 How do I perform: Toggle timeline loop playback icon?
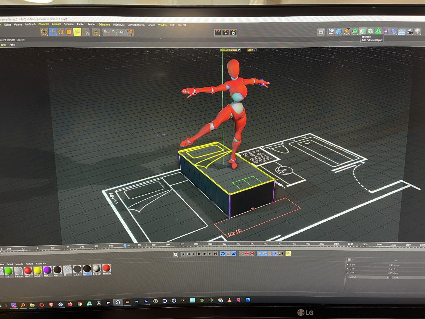(x=223, y=254)
